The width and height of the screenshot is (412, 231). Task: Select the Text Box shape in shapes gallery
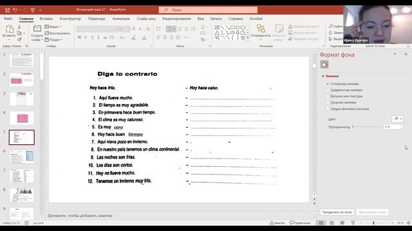coord(217,28)
